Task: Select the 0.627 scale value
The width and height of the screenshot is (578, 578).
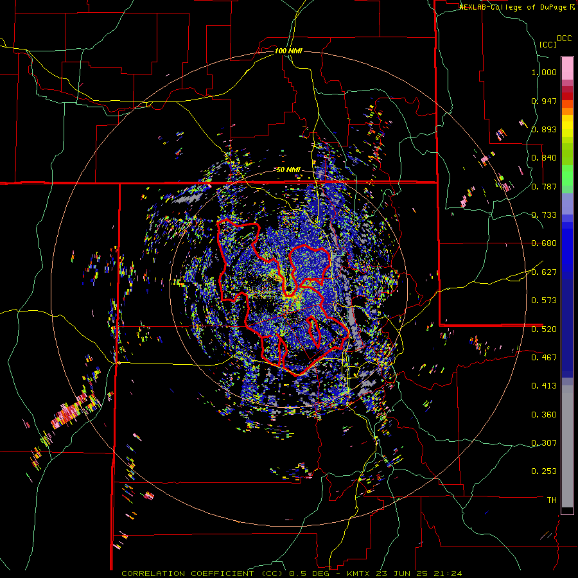Action: tap(544, 272)
